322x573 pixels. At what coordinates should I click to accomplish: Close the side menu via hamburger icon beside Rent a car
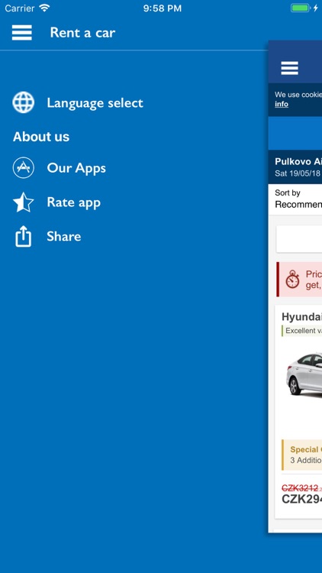pos(22,33)
